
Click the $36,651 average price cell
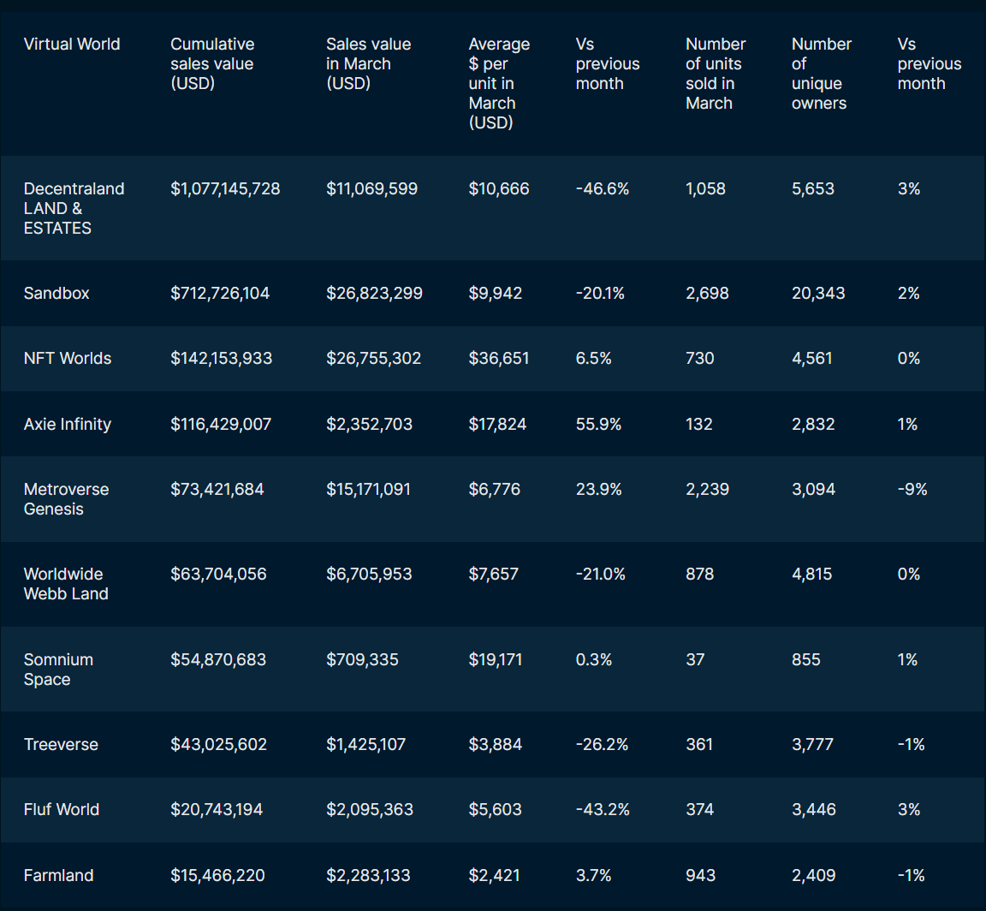tap(499, 358)
